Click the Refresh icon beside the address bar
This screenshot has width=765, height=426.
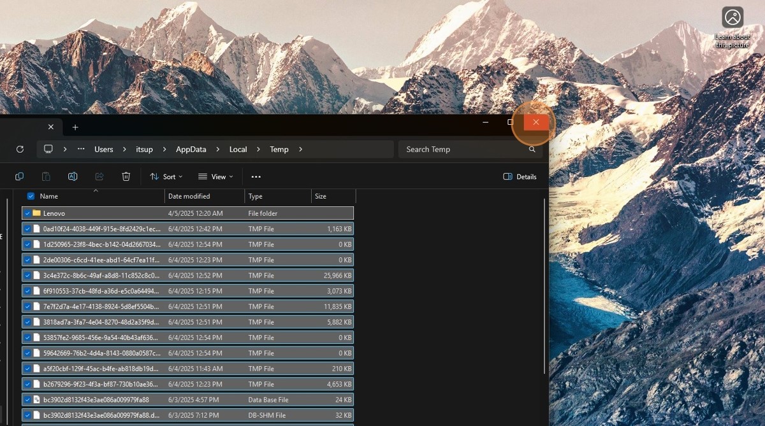click(x=20, y=149)
